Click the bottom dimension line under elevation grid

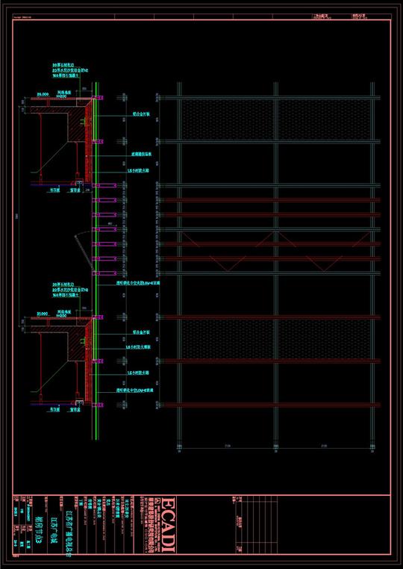click(275, 449)
